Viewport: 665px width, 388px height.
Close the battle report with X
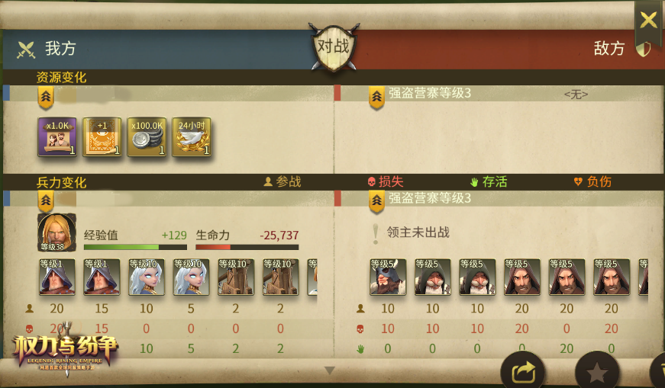(648, 20)
